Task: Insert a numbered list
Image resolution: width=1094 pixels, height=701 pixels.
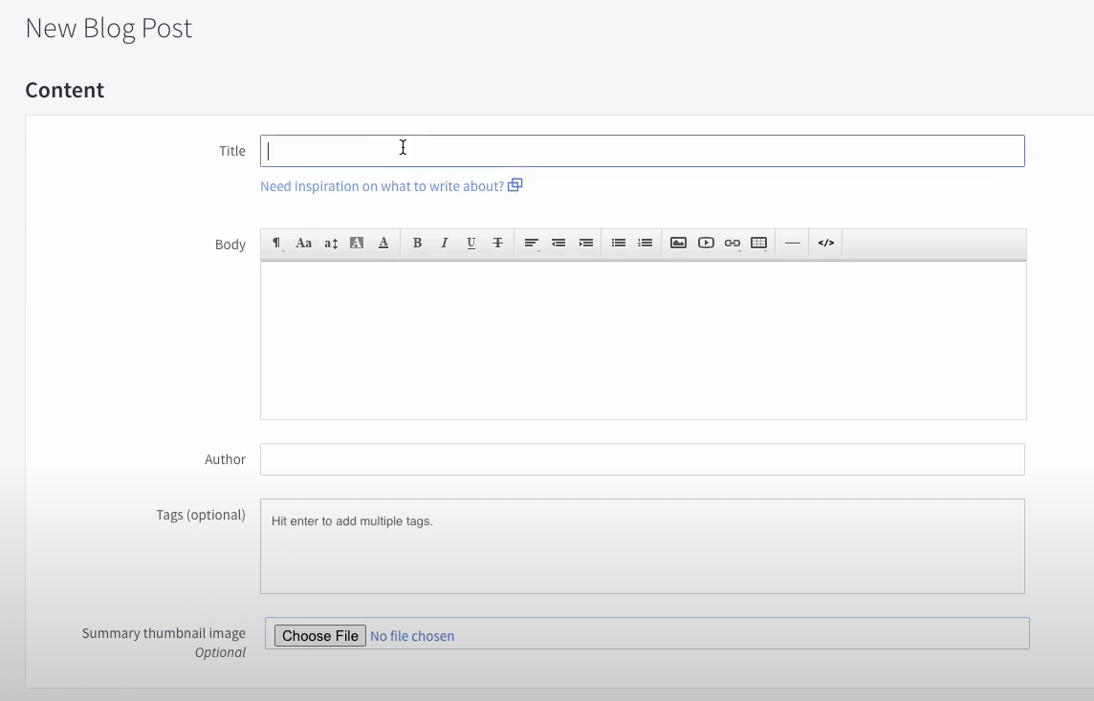Action: coord(645,244)
